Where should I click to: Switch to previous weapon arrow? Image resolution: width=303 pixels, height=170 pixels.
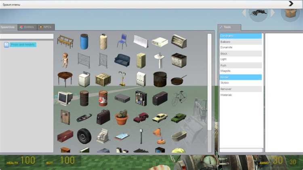[244, 13]
